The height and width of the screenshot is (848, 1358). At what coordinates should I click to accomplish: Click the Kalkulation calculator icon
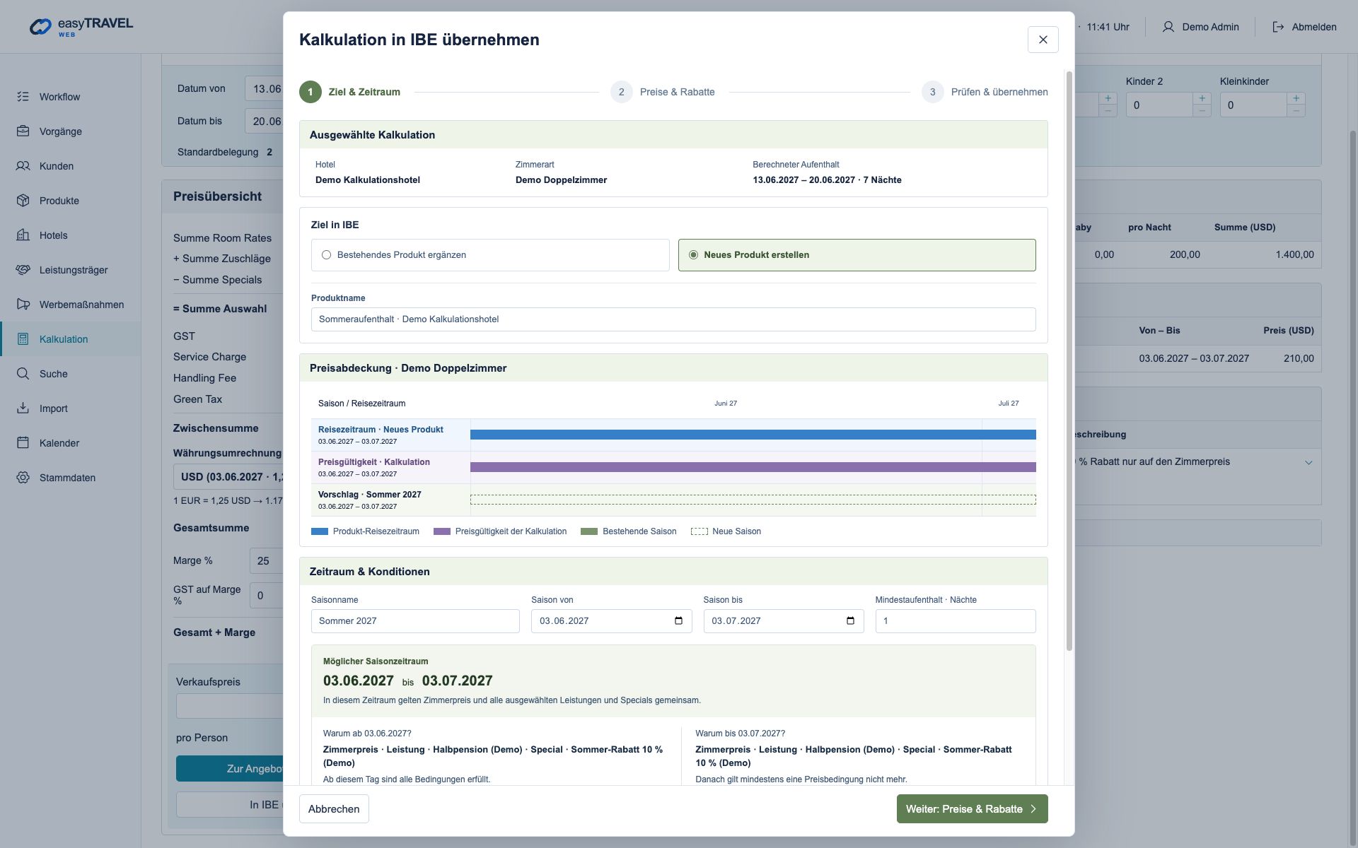coord(23,339)
